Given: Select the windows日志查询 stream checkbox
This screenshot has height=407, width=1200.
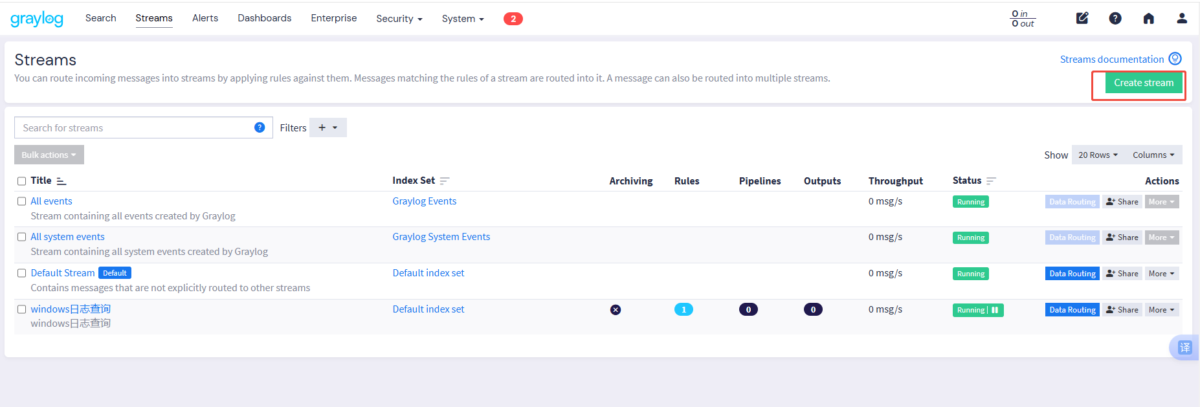Looking at the screenshot, I should [x=21, y=309].
